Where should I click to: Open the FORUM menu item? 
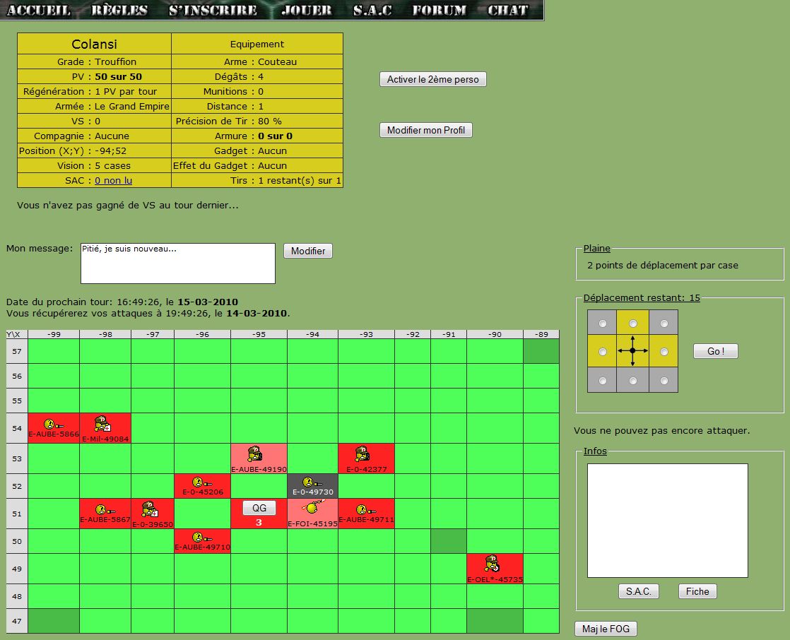[437, 11]
